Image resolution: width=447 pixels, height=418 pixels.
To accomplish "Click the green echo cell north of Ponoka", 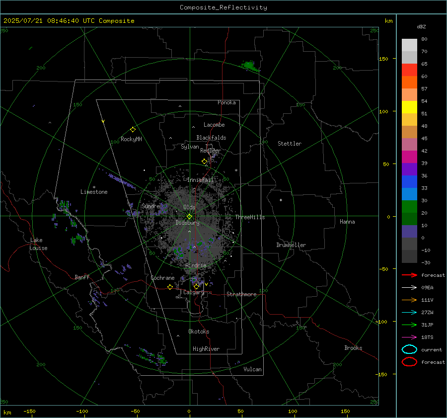I will pyautogui.click(x=250, y=66).
